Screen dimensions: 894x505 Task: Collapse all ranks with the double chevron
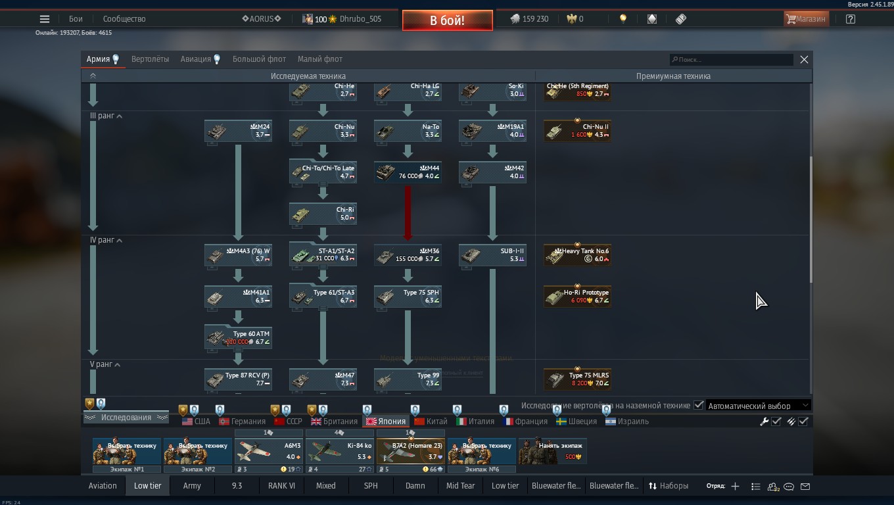coord(93,76)
